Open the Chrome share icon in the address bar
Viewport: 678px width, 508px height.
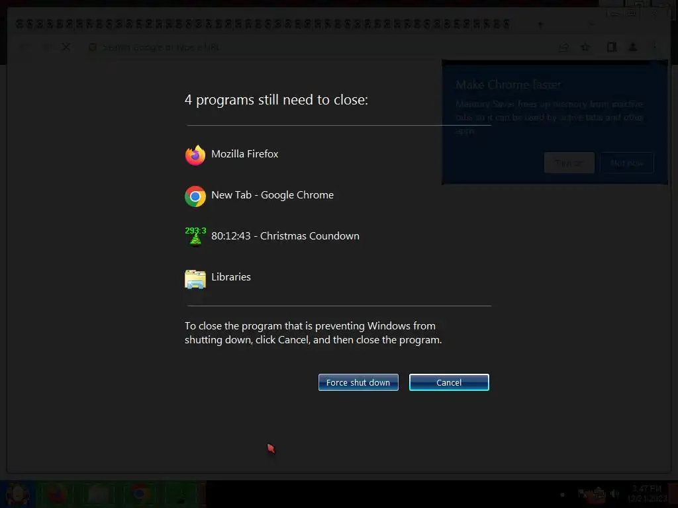tap(563, 47)
